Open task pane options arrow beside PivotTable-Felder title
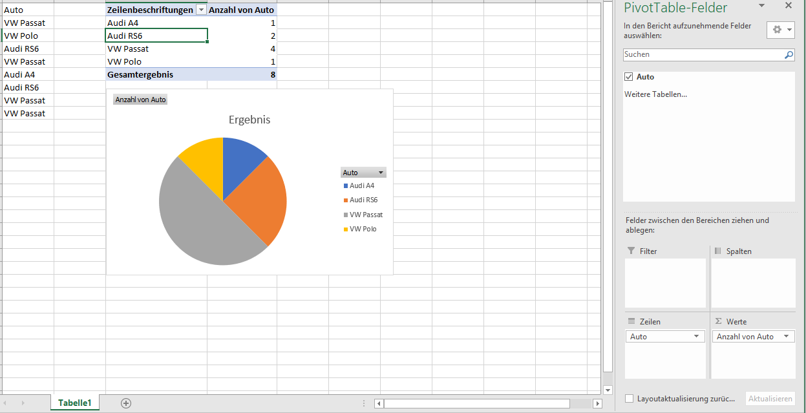 coord(761,6)
